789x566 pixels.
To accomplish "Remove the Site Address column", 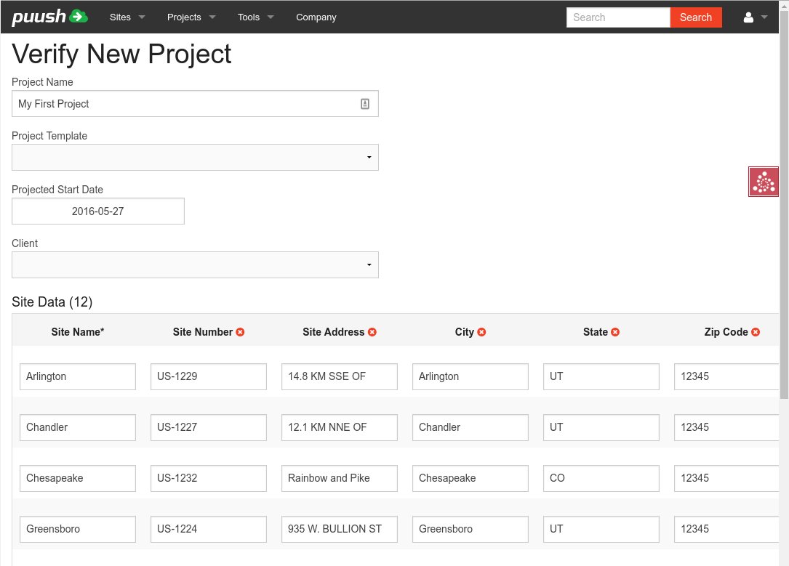I will [372, 332].
